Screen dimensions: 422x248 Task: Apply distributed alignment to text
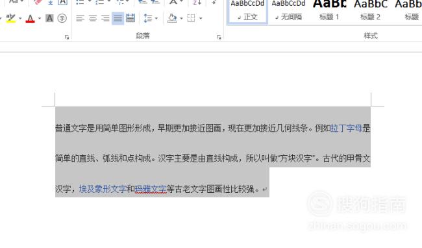pyautogui.click(x=130, y=18)
